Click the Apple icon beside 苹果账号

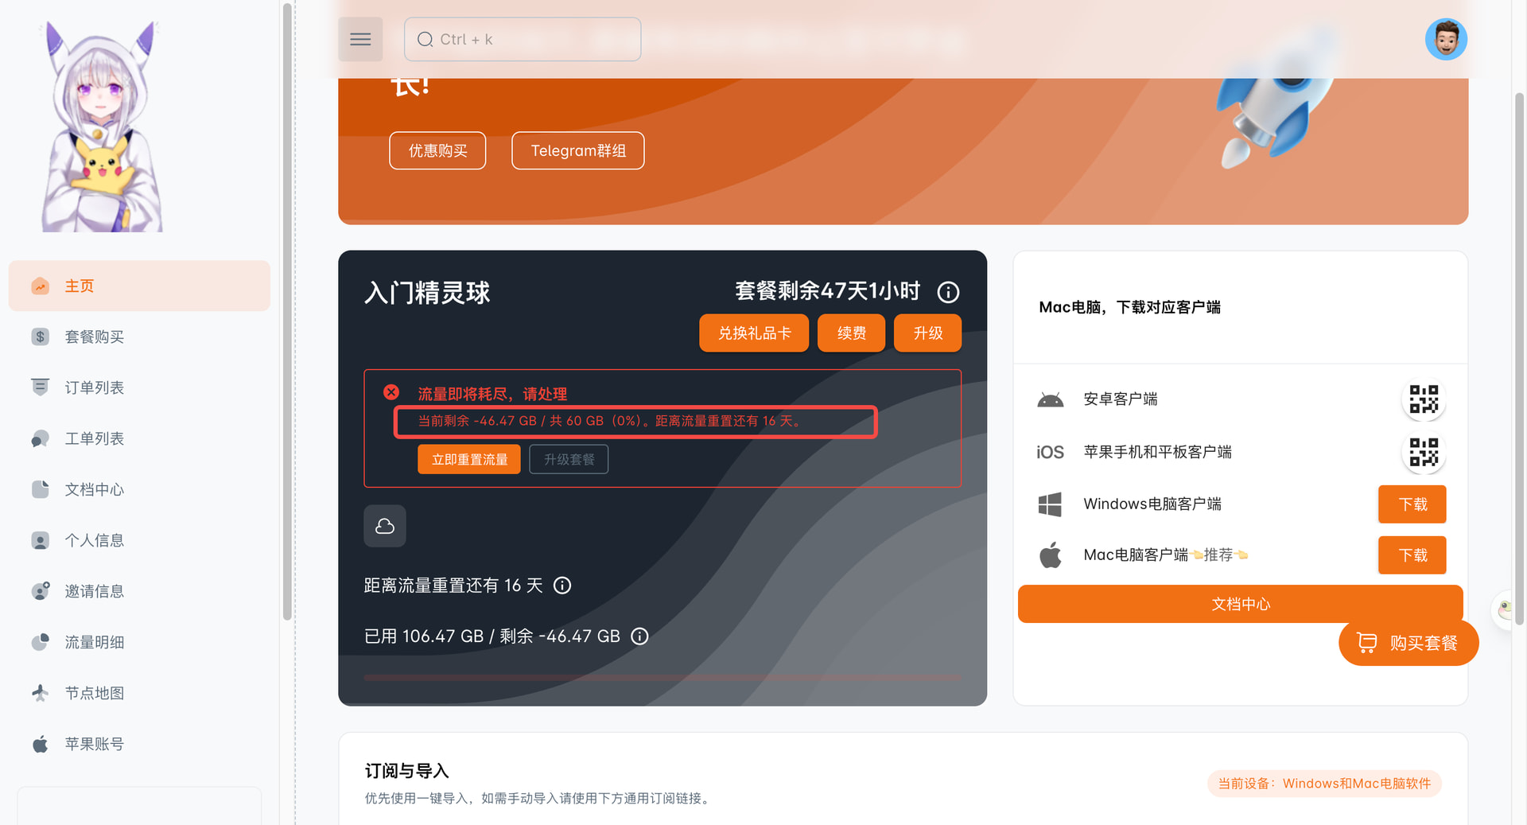pos(41,744)
